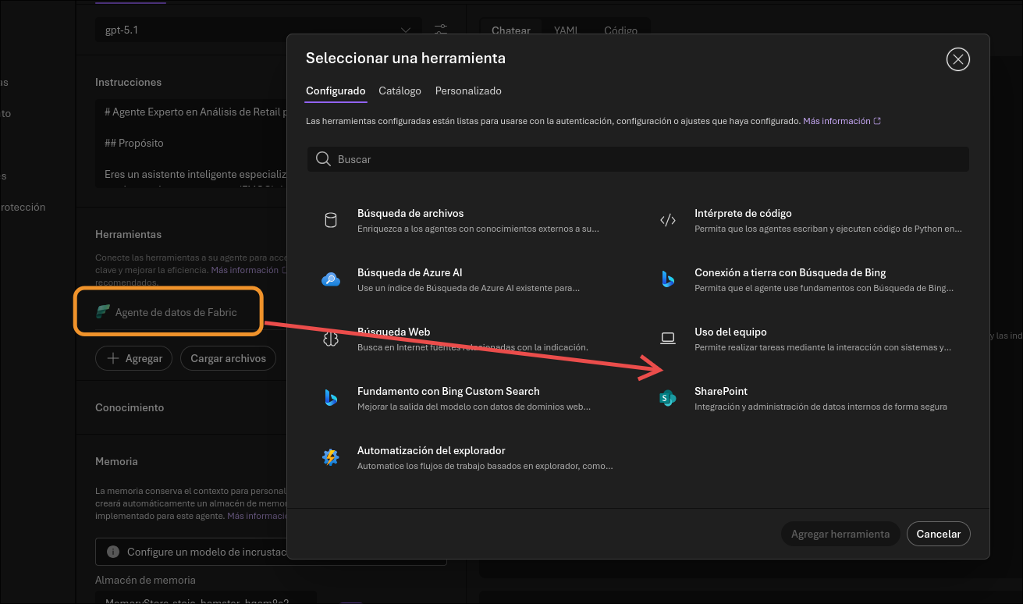Select Uso del equipo tool title
The height and width of the screenshot is (604, 1023).
coord(730,332)
